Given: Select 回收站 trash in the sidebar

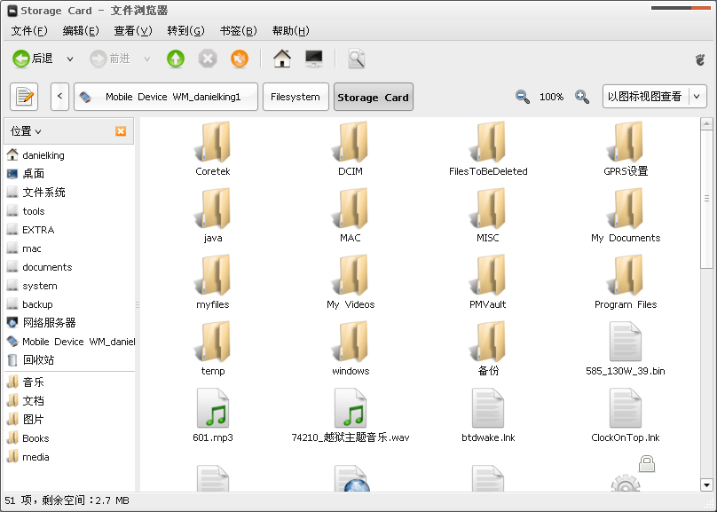Looking at the screenshot, I should (69, 360).
